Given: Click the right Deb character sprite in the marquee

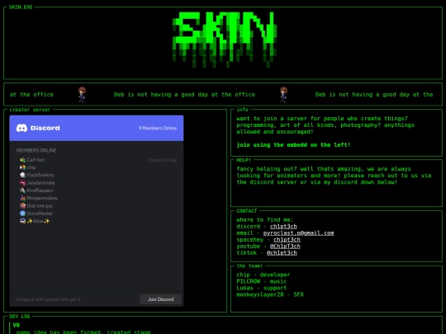Looking at the screenshot, I should point(283,95).
